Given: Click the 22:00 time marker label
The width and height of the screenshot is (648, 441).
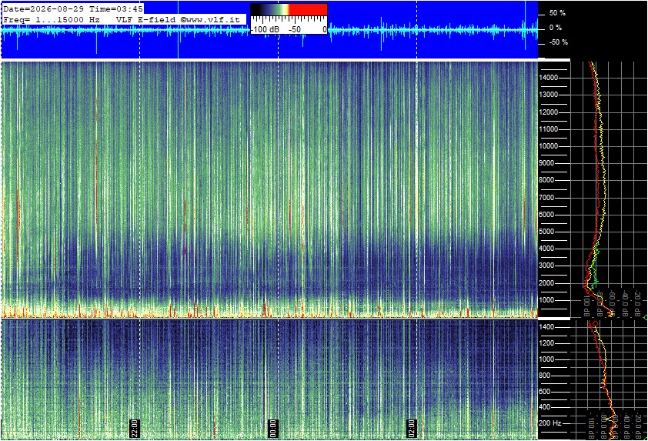Looking at the screenshot, I should point(135,428).
